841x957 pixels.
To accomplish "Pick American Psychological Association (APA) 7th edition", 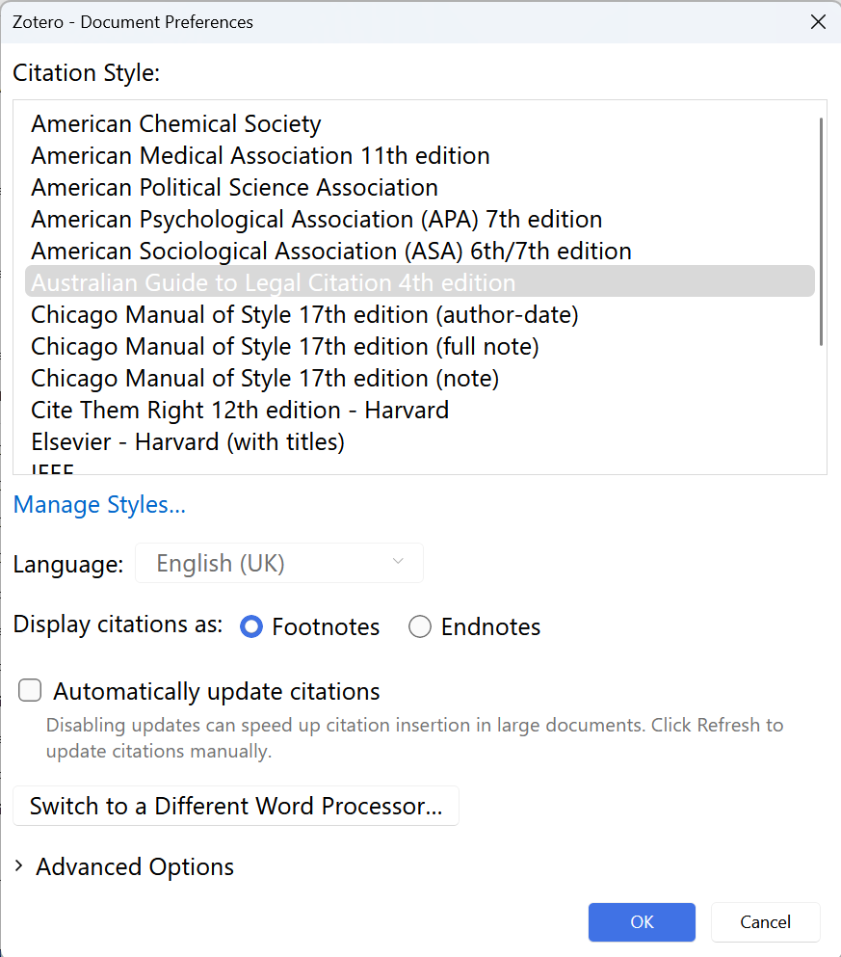I will click(x=420, y=219).
